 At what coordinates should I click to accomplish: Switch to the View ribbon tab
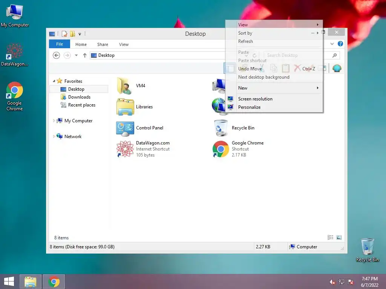point(124,44)
